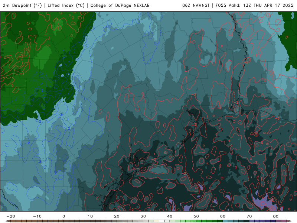Click the '2m Dewpoint (°F)' title text
The height and width of the screenshot is (223, 297).
pos(22,6)
